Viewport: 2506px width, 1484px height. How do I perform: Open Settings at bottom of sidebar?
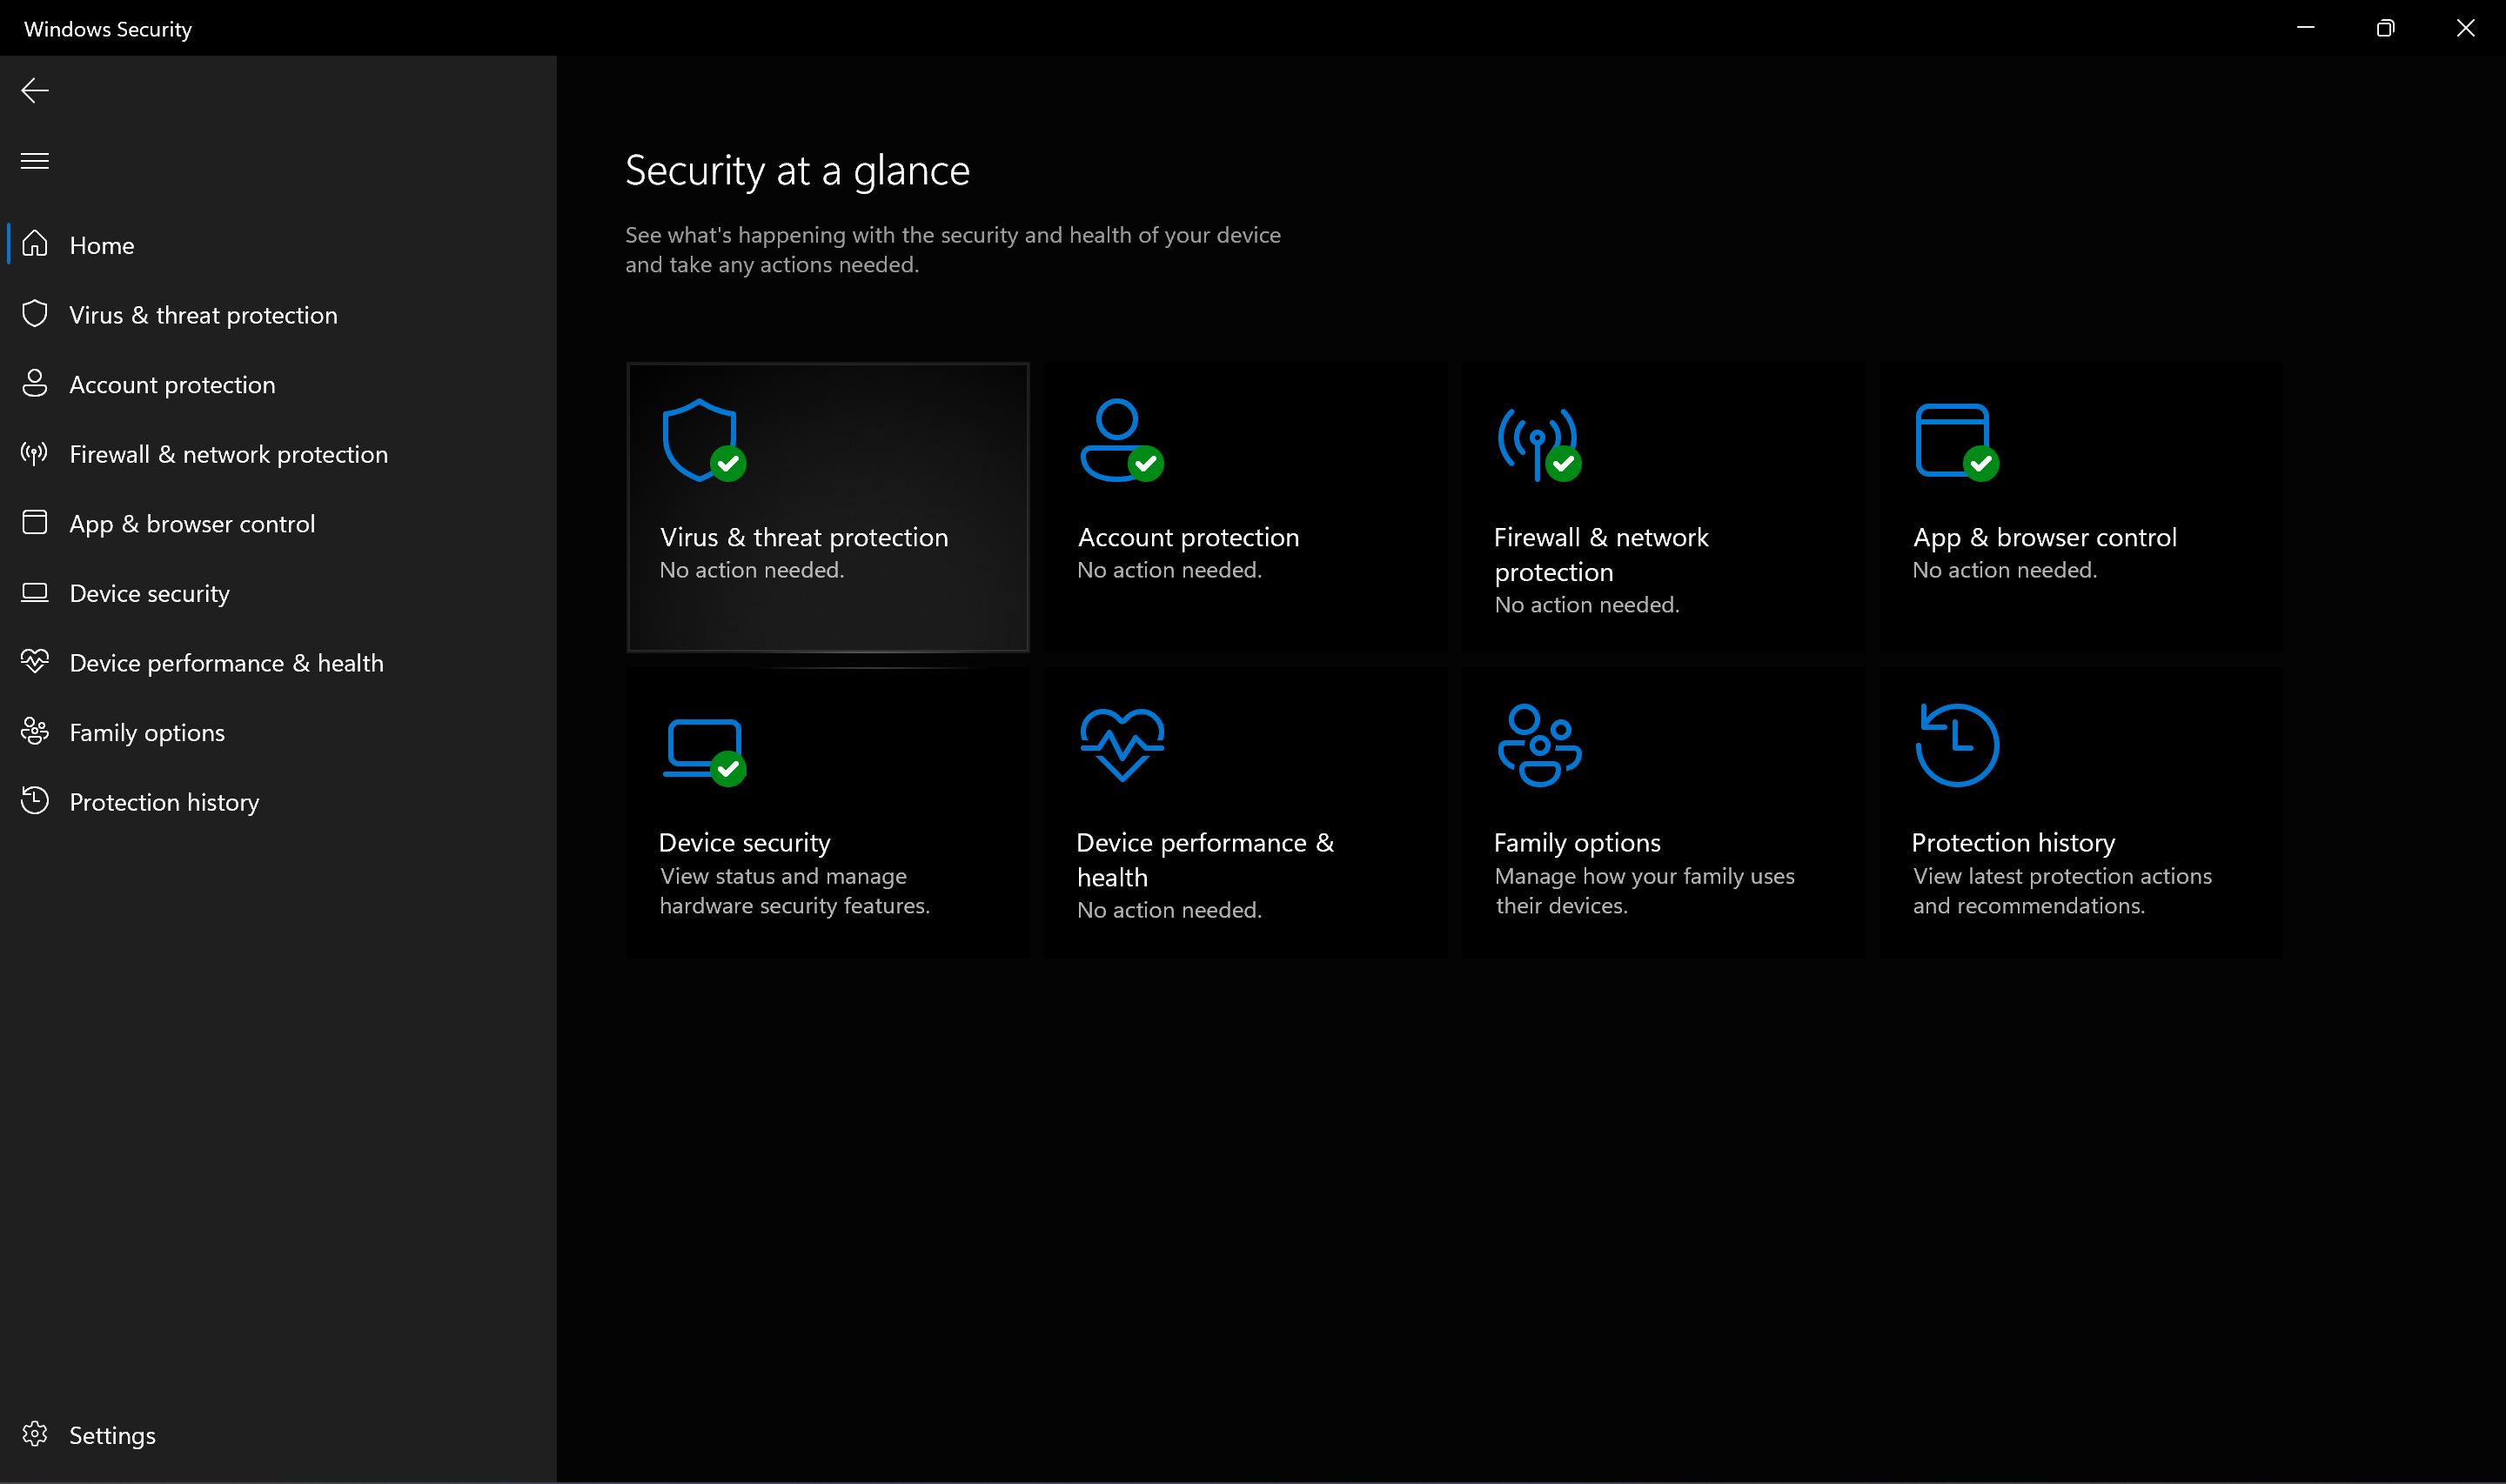point(278,1436)
